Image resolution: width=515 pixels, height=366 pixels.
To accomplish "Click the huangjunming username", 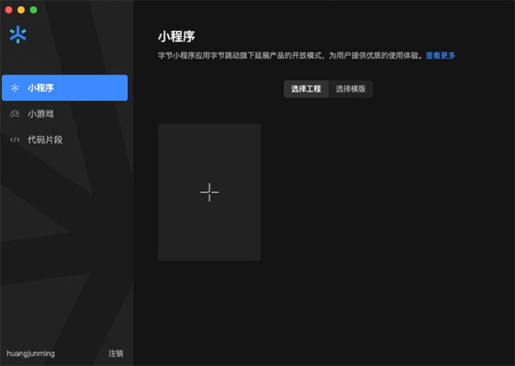I will pyautogui.click(x=31, y=353).
